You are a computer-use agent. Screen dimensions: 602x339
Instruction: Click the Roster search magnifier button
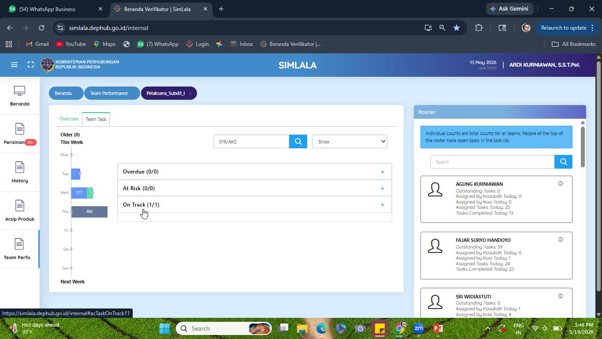click(x=563, y=162)
